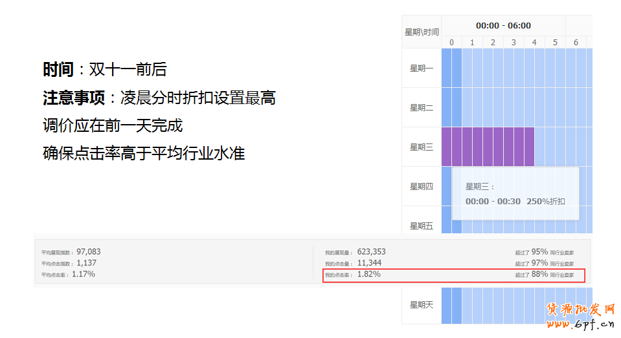Click the purple selected block on 星期三
621x338 pixels.
pyautogui.click(x=488, y=147)
